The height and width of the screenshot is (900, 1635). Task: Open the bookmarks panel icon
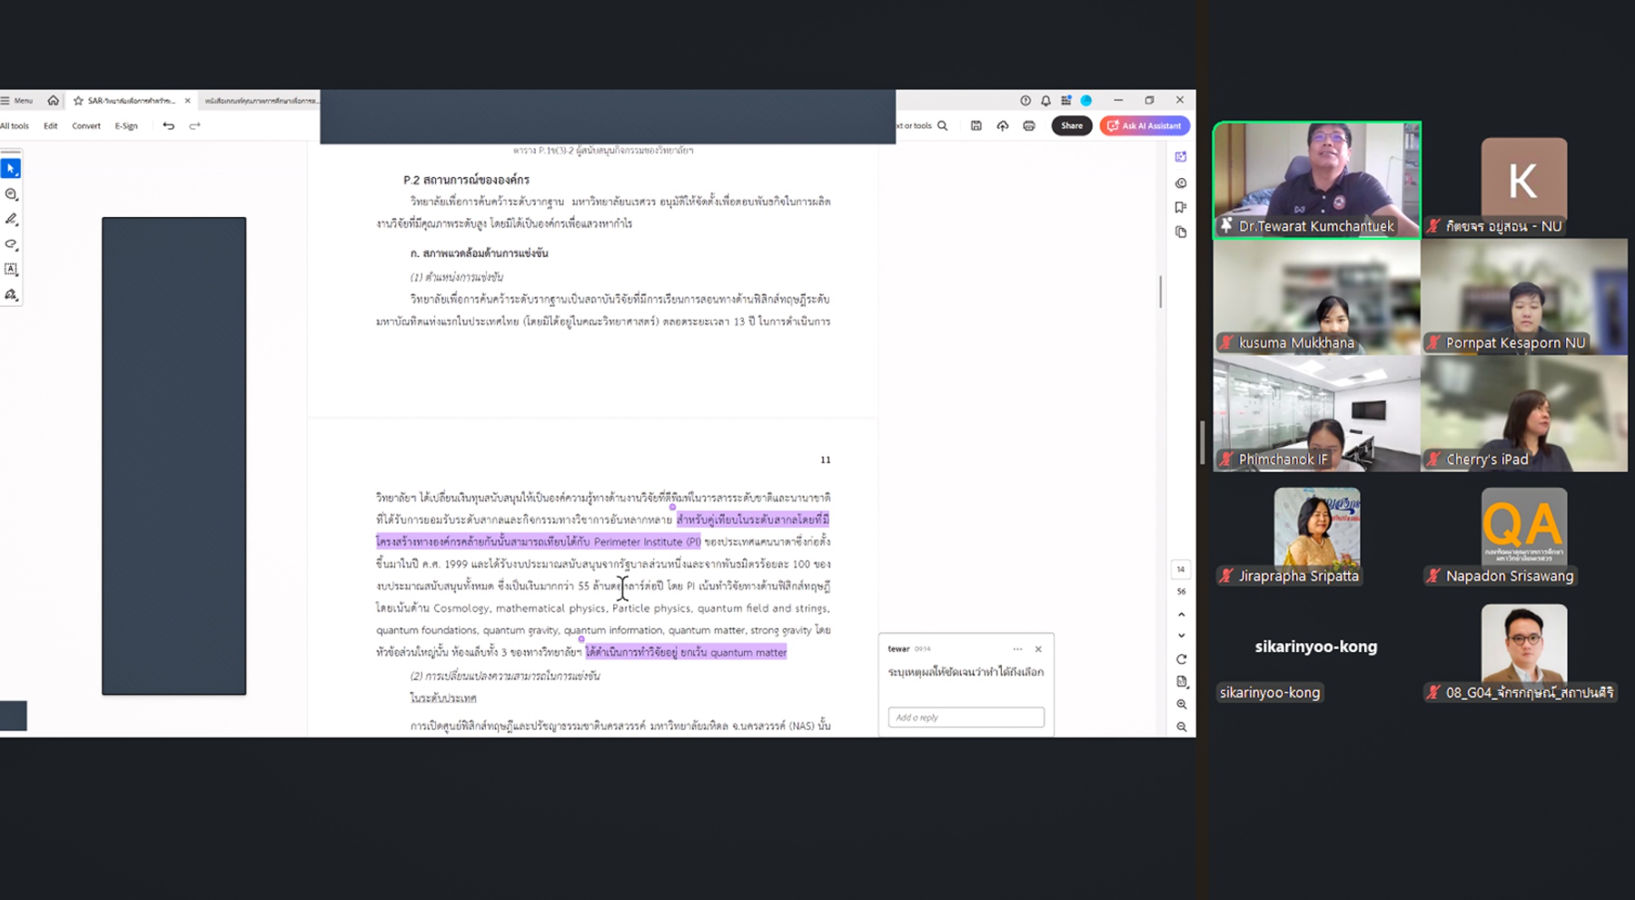coord(1181,207)
